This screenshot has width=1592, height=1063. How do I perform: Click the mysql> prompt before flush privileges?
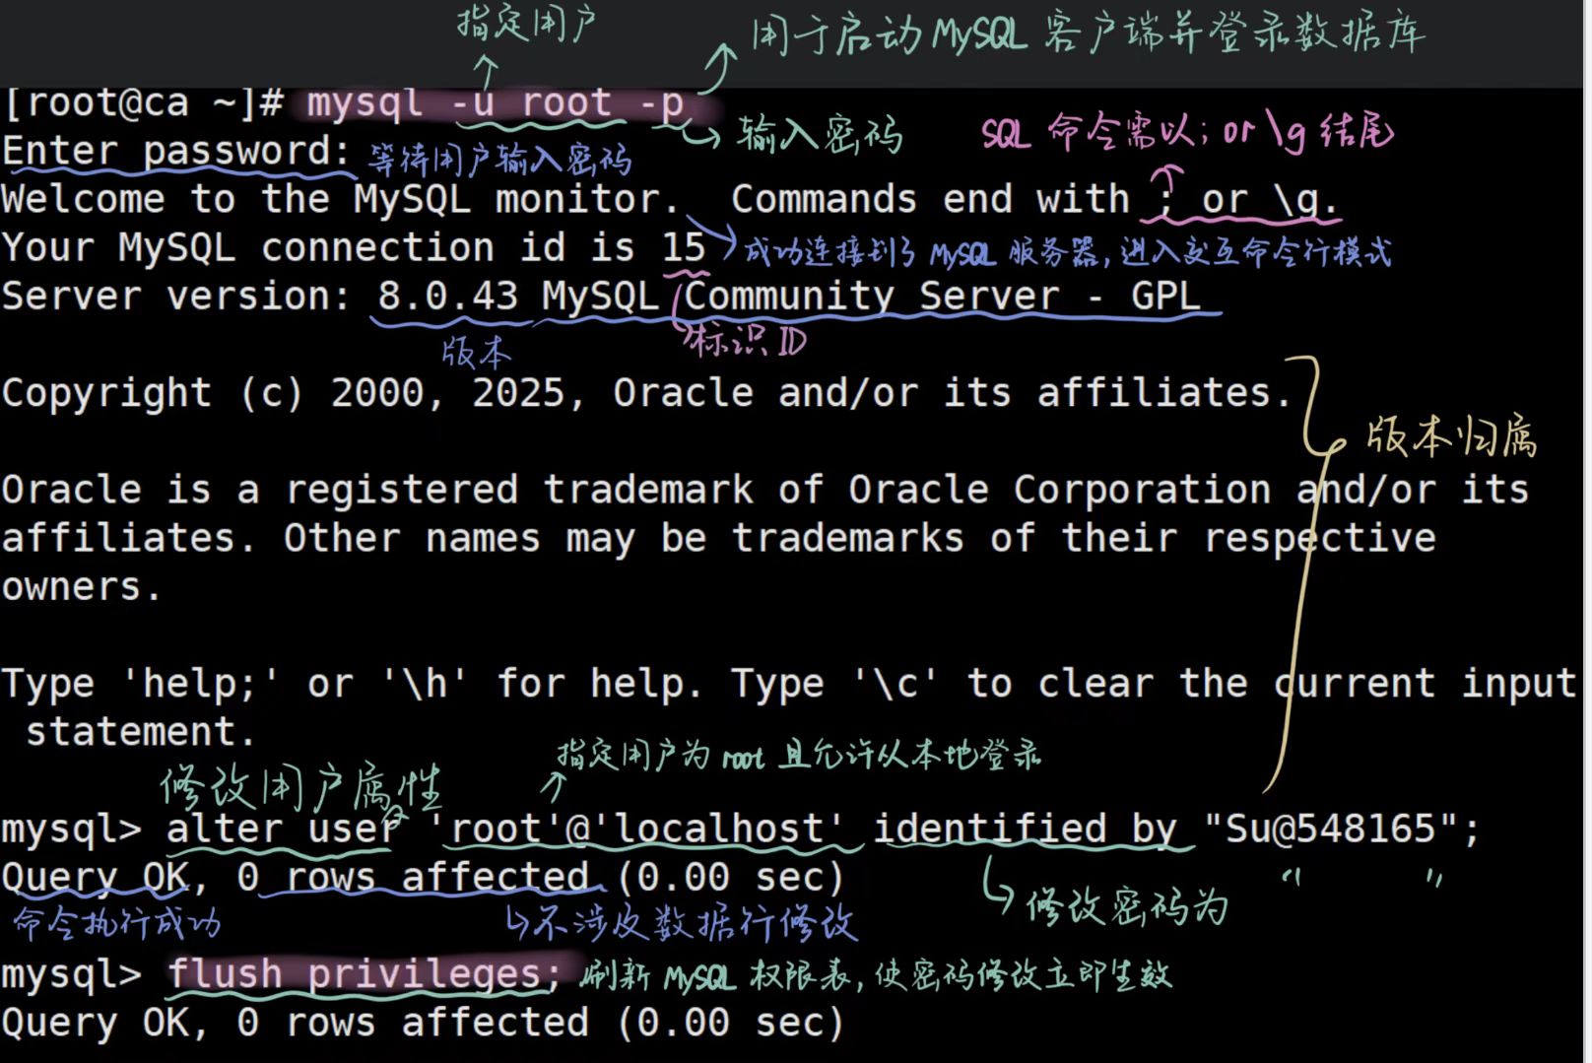coord(71,974)
